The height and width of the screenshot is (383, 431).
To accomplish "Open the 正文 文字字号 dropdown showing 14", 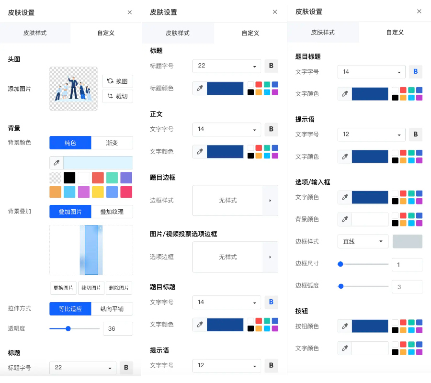I will pyautogui.click(x=227, y=129).
